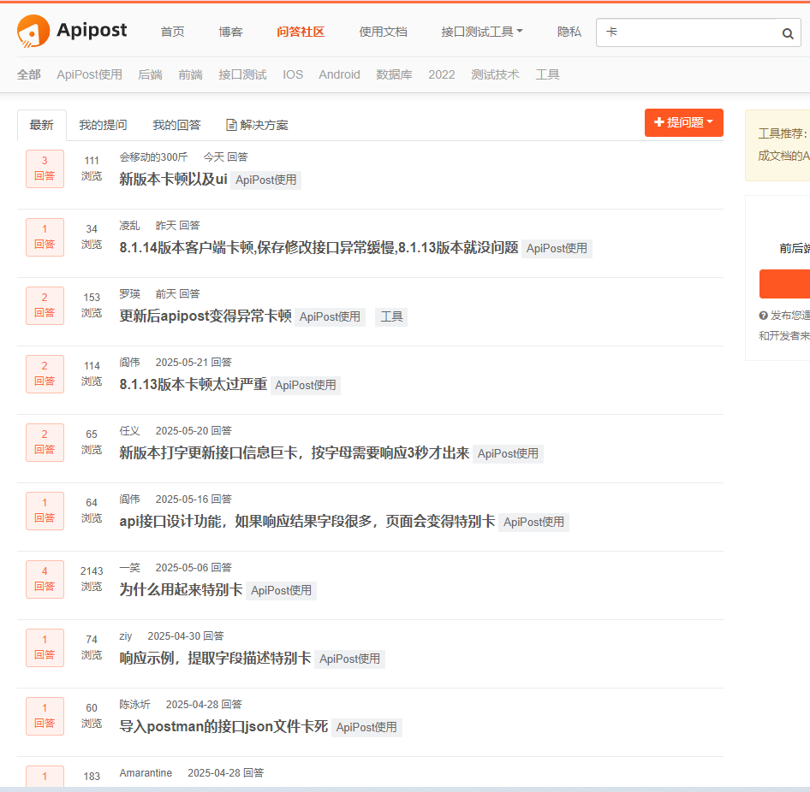
Task: Click author name 一笑
Action: tap(129, 568)
